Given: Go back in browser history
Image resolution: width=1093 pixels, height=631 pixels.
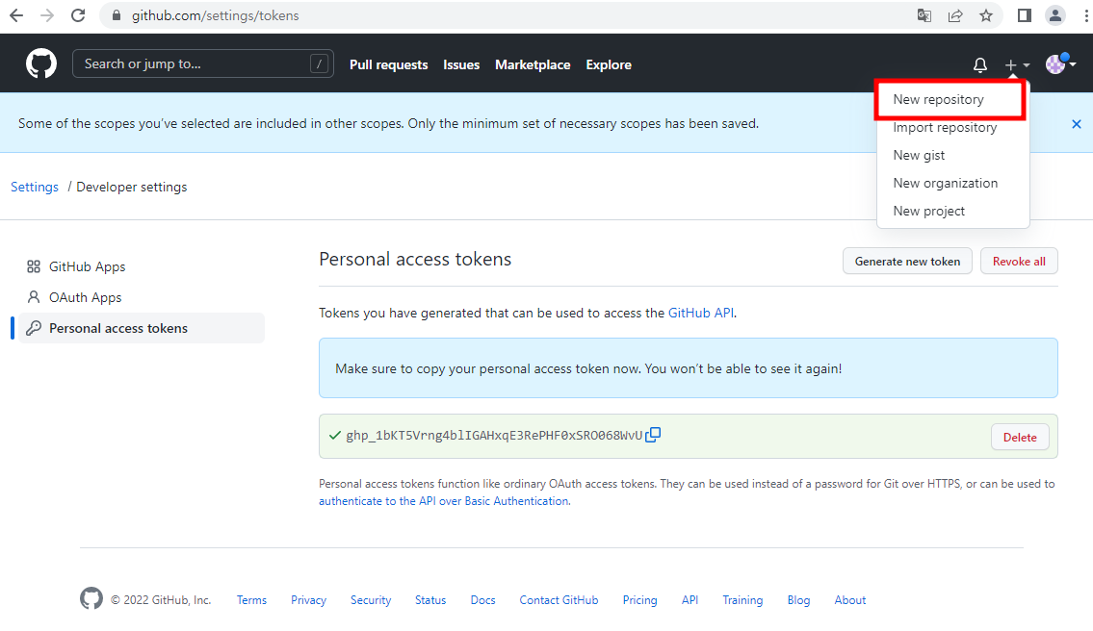Looking at the screenshot, I should coord(16,15).
